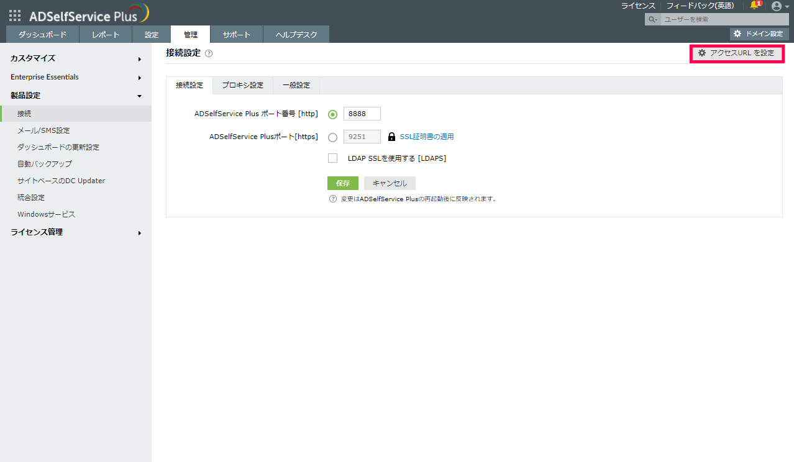
Task: Expand the ライセンス管理 sidebar section
Action: tap(76, 232)
